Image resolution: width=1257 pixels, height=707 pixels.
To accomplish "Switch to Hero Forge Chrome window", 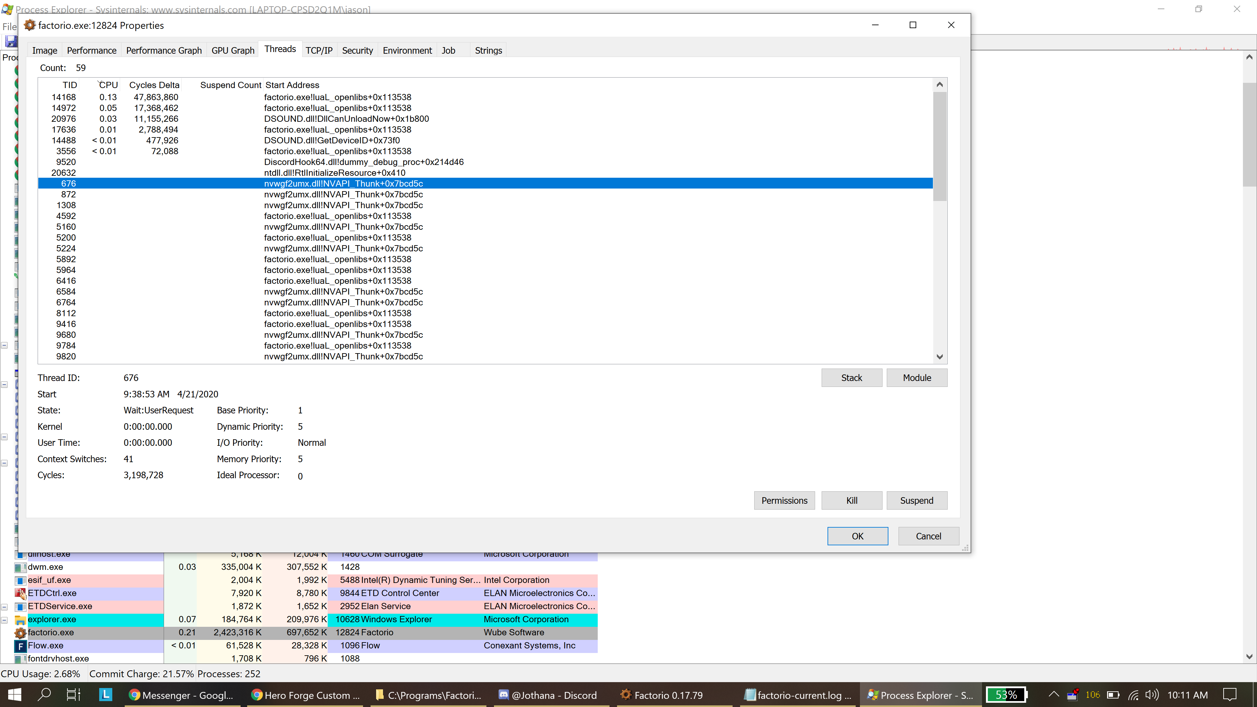I will click(305, 695).
